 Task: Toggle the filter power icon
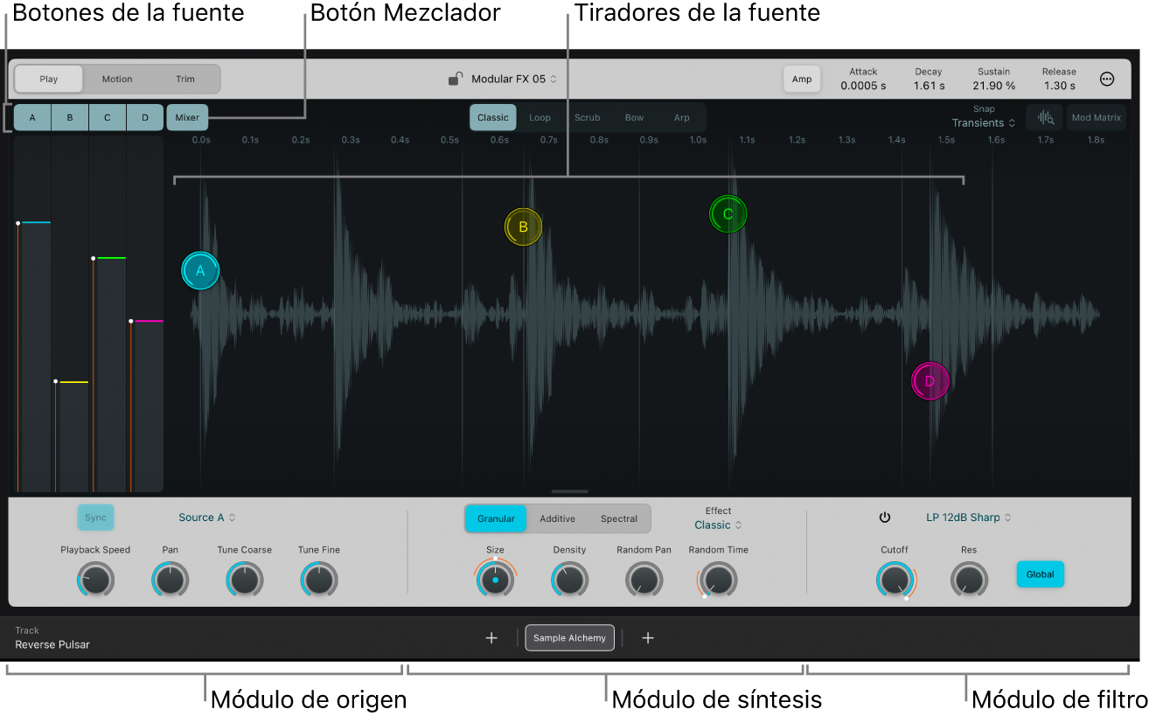[884, 518]
